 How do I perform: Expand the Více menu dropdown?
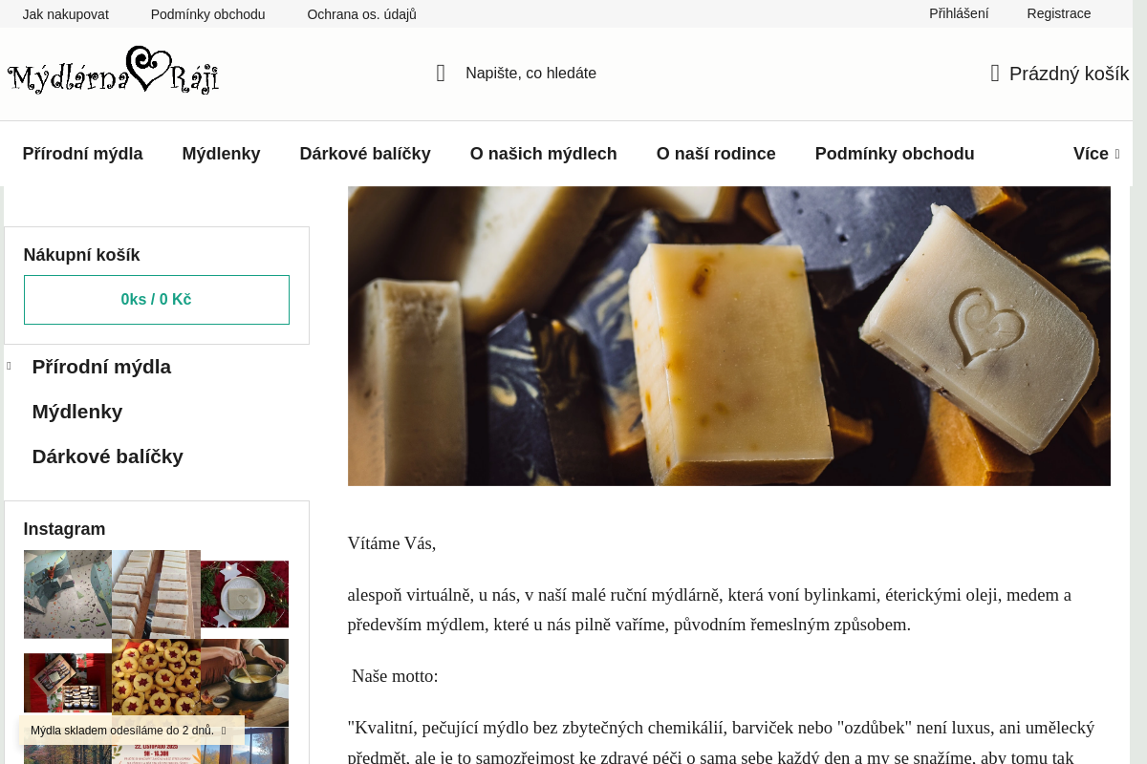[x=1095, y=154]
